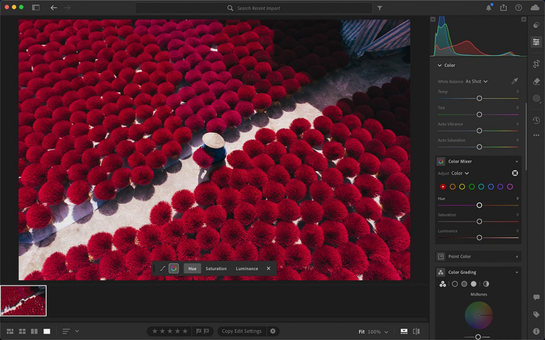Screen dimensions: 545x340
Task: Collapse the Color Grading panel arrow
Action: (x=517, y=273)
